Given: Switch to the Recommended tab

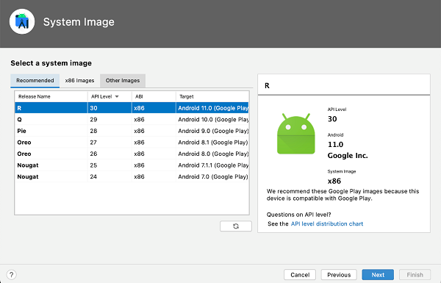Looking at the screenshot, I should click(35, 80).
